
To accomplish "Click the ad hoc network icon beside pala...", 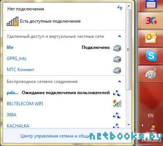I will point(117,93).
